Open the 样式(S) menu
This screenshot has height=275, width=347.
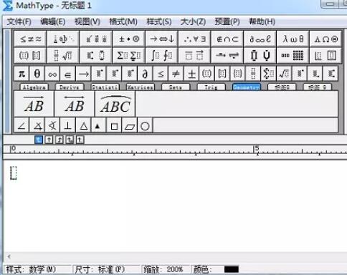159,21
